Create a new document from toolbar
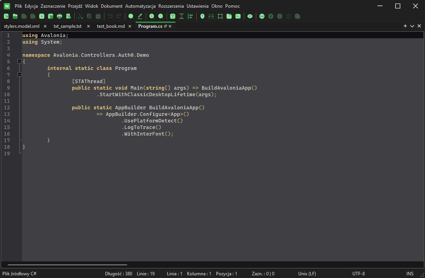Viewport: 425px width, 278px height. [6, 16]
